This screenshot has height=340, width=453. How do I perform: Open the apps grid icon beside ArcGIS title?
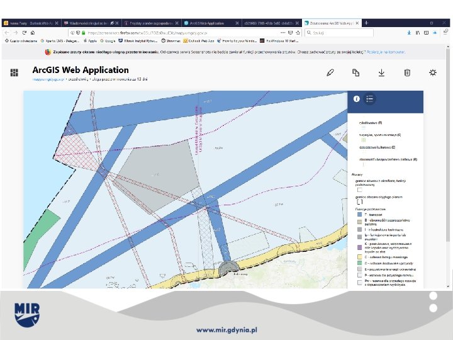pos(14,72)
